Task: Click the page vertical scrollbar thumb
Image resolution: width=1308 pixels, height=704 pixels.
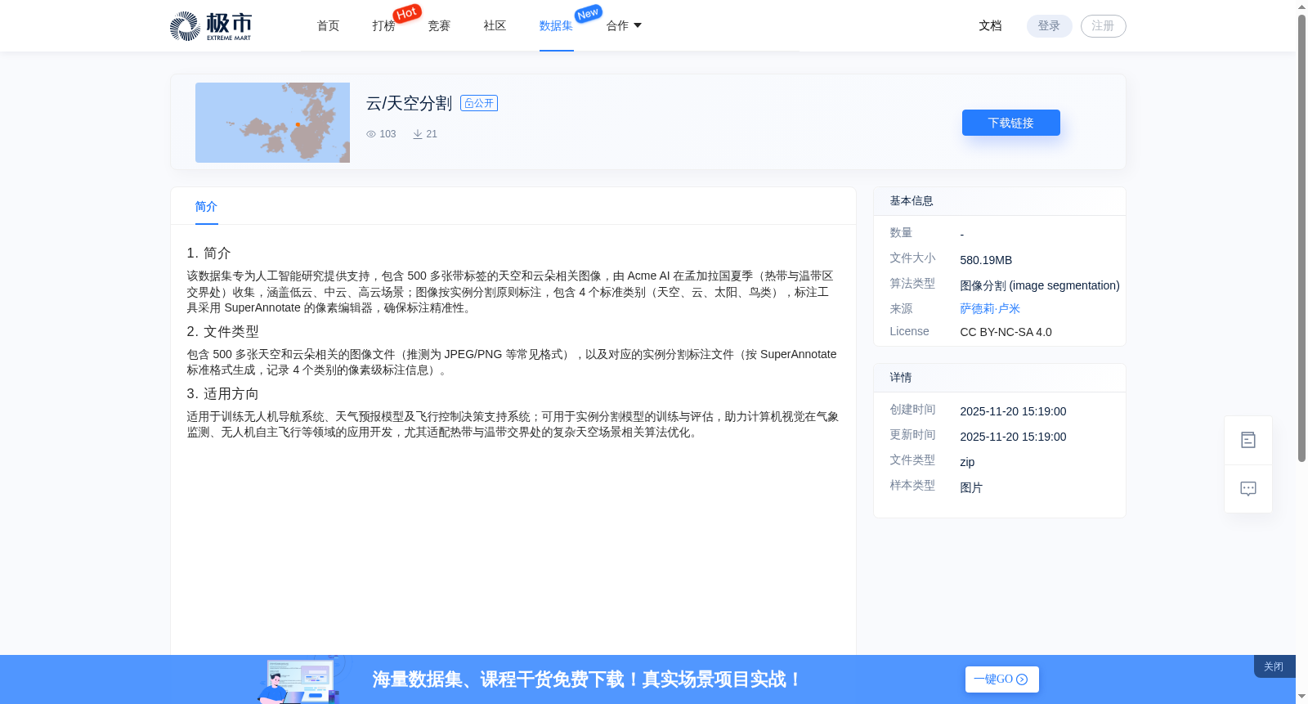Action: (1301, 237)
